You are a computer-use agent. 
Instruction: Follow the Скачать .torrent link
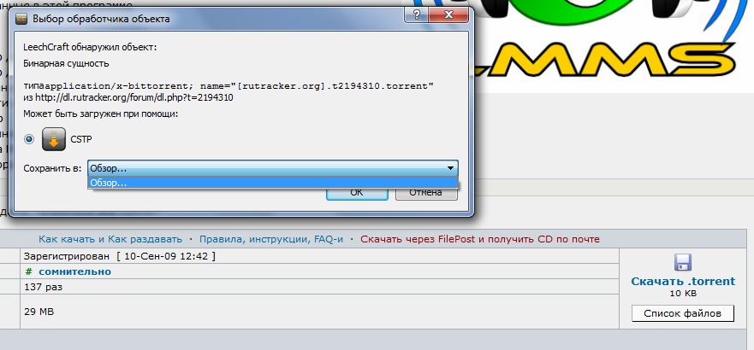682,281
